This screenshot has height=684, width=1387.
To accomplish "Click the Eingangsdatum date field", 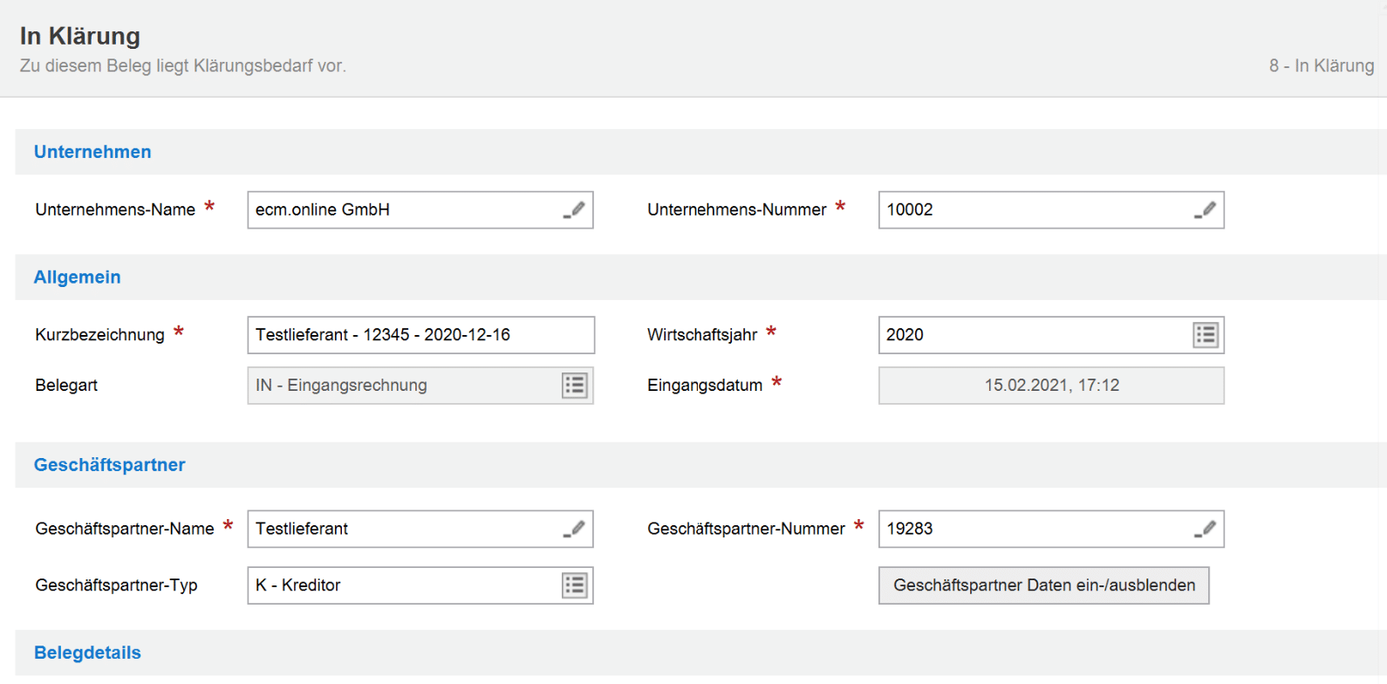I will (x=1050, y=386).
